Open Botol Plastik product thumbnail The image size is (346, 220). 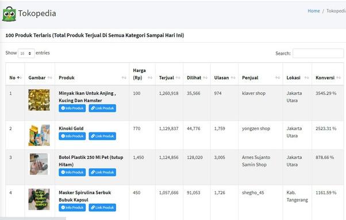(39, 164)
